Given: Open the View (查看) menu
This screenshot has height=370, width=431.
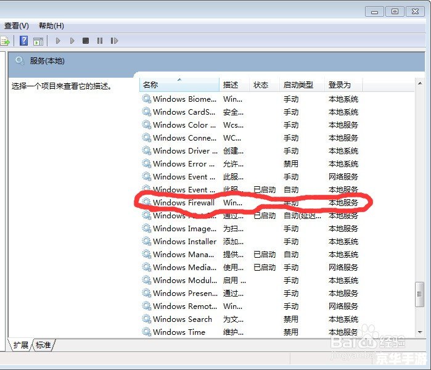Looking at the screenshot, I should click(16, 26).
